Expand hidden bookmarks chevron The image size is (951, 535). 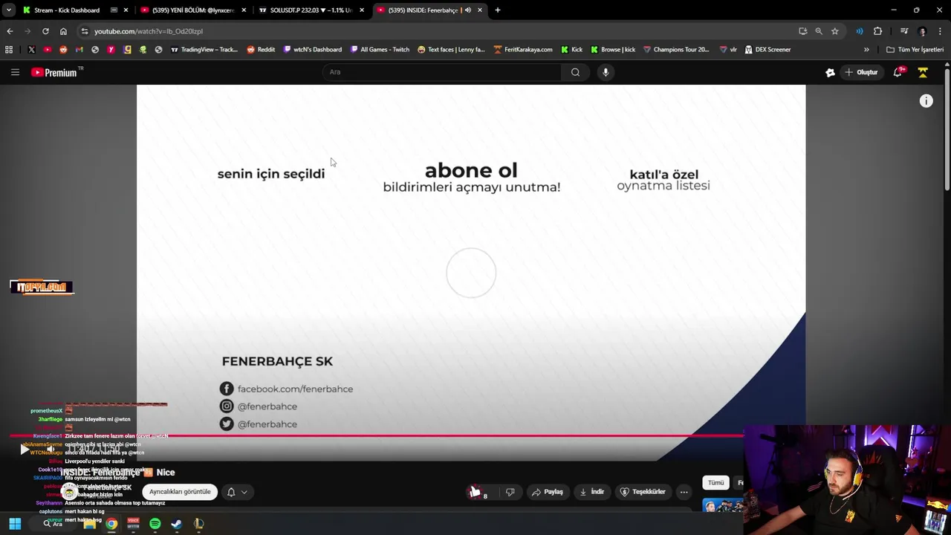coord(866,50)
